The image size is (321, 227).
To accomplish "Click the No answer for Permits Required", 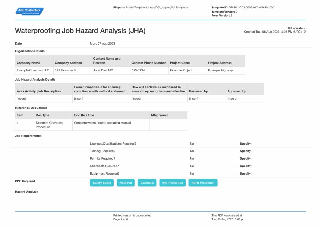I will tap(192, 159).
